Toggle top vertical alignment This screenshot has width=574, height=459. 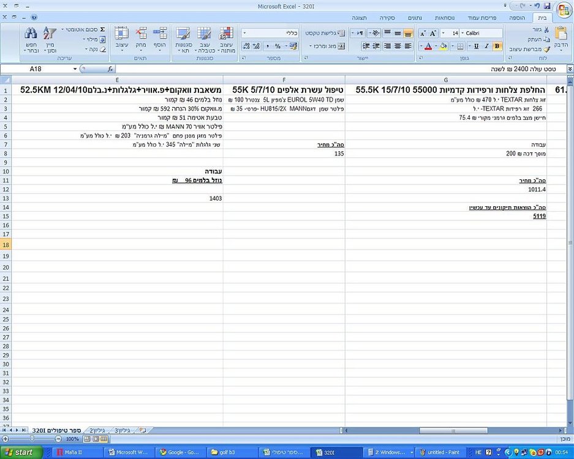tap(387, 33)
